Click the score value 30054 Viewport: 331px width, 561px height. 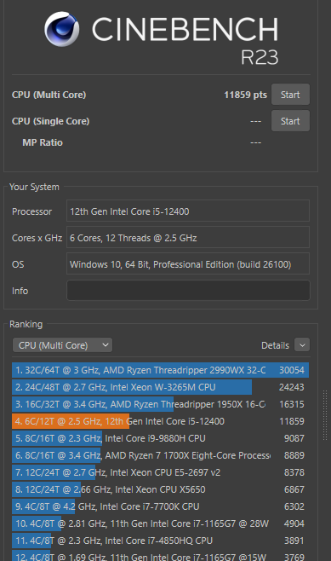292,370
